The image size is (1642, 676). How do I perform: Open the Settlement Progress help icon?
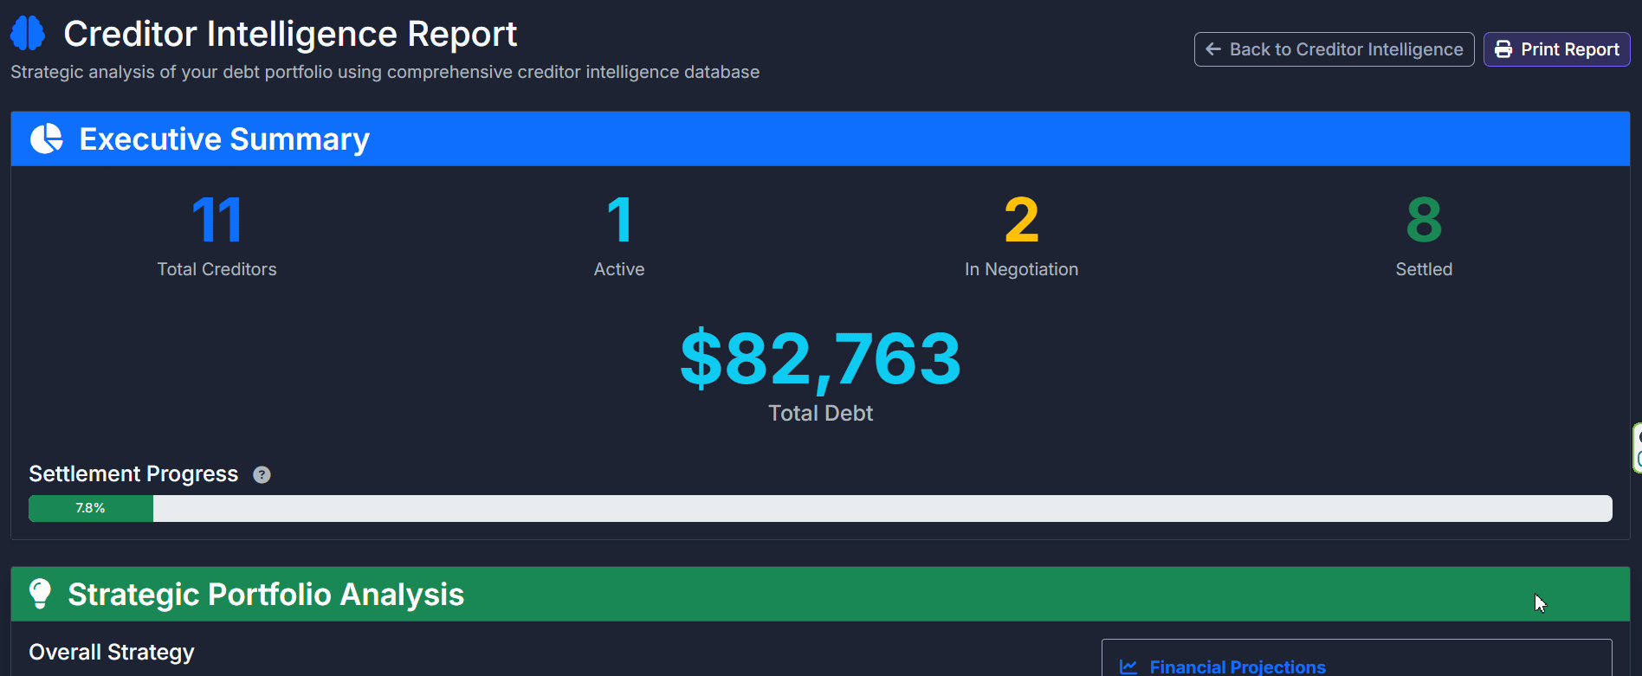pyautogui.click(x=262, y=474)
